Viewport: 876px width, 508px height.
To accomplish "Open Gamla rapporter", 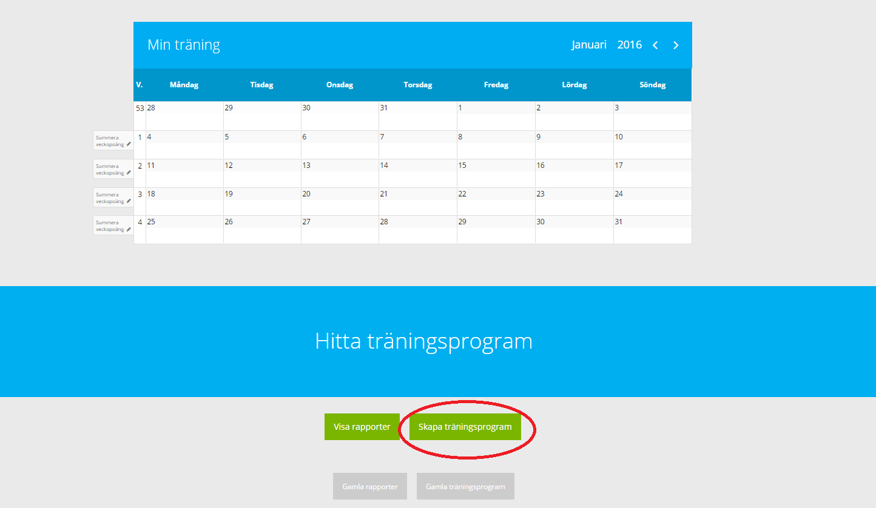I will click(x=369, y=486).
